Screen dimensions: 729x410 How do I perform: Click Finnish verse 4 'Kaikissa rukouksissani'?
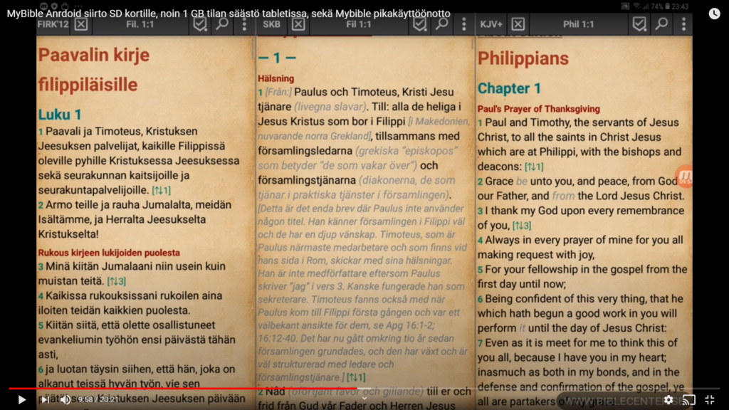(130, 303)
